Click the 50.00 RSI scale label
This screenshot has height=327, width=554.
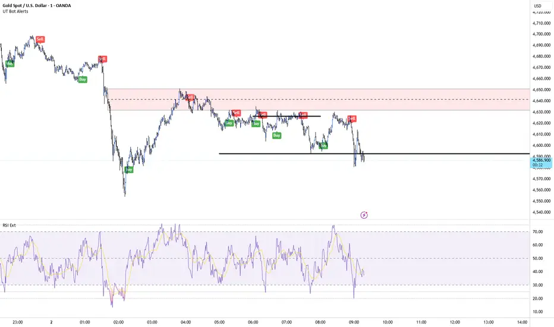point(538,259)
